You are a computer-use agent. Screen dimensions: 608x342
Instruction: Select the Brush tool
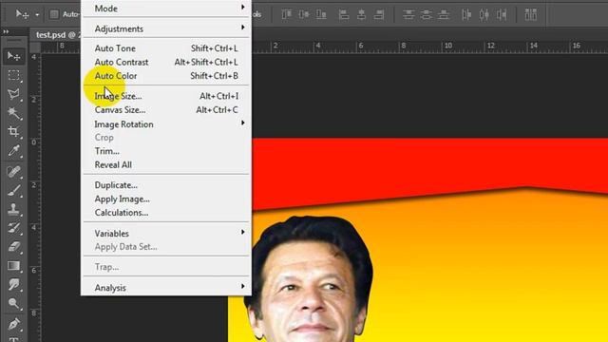13,190
